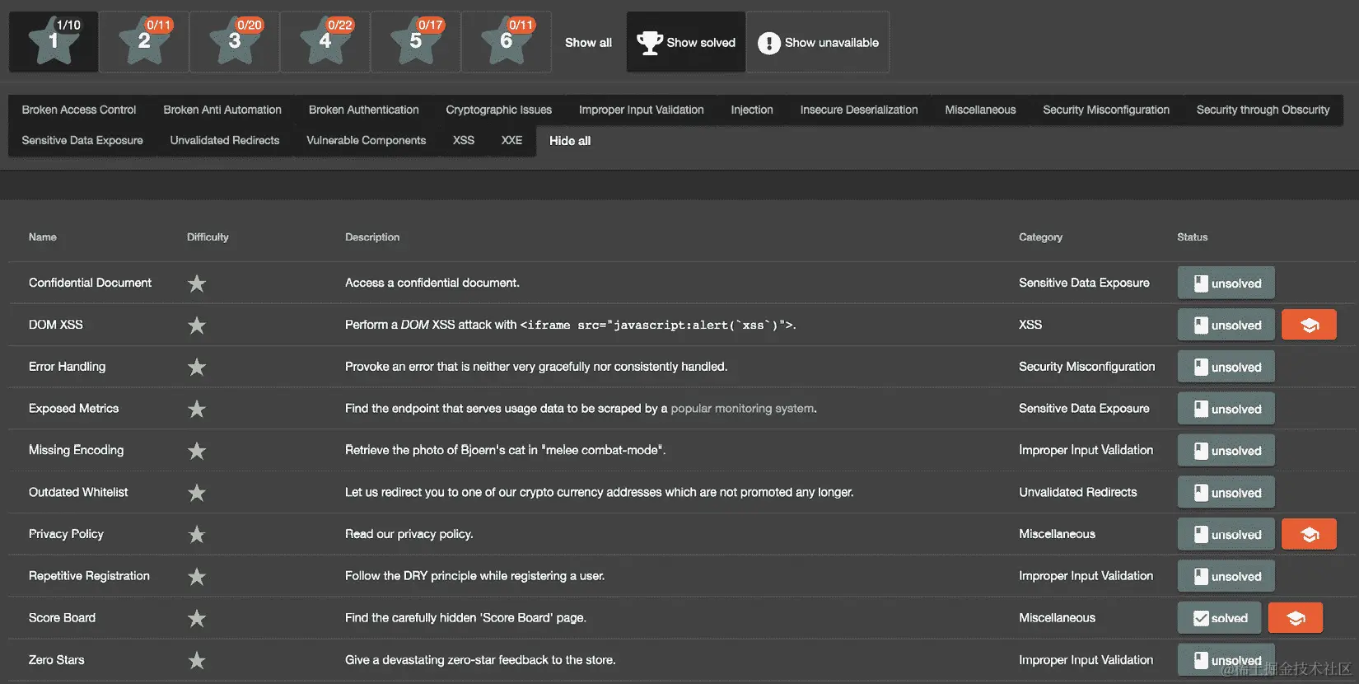Screen dimensions: 1359x684
Task: Select the XXE category filter
Action: (511, 140)
